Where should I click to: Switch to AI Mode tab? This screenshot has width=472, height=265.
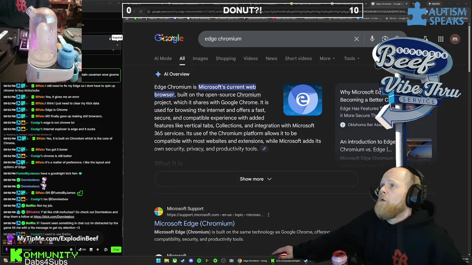pos(163,59)
